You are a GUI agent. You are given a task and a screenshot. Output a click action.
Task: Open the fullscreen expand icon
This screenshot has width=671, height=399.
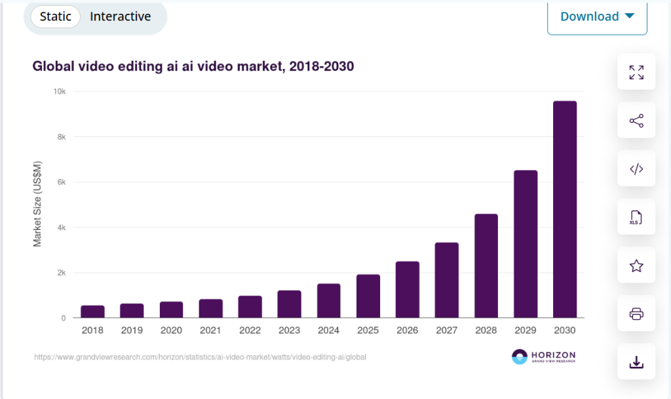coord(636,72)
